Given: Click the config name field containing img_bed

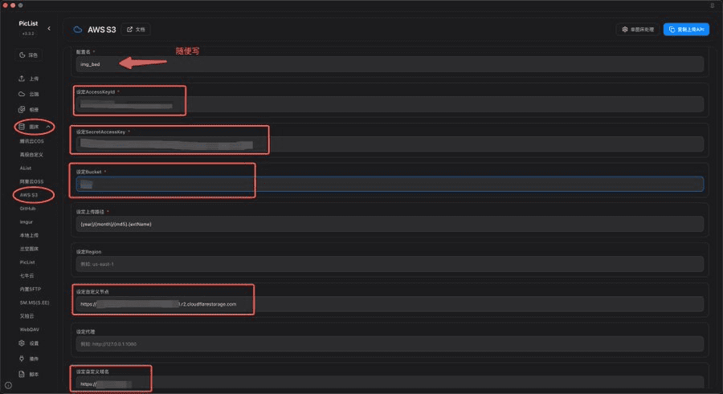Looking at the screenshot, I should pos(390,64).
